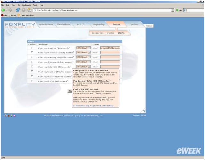The height and width of the screenshot is (160, 205).
Task: Click the Google search engine icon
Action: point(185,10)
